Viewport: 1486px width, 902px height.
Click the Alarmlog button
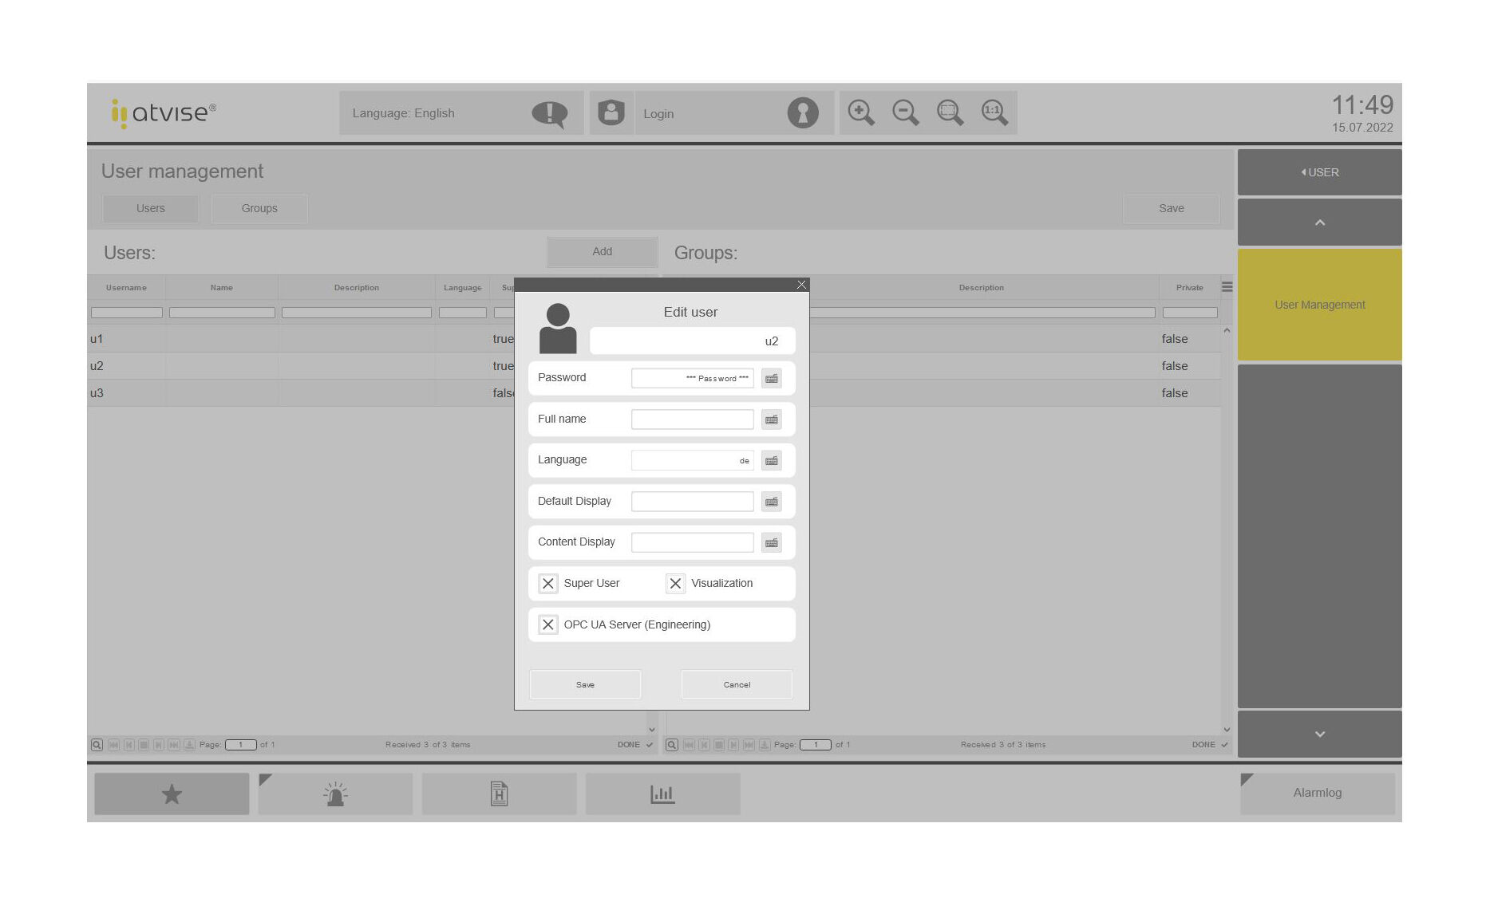point(1318,793)
